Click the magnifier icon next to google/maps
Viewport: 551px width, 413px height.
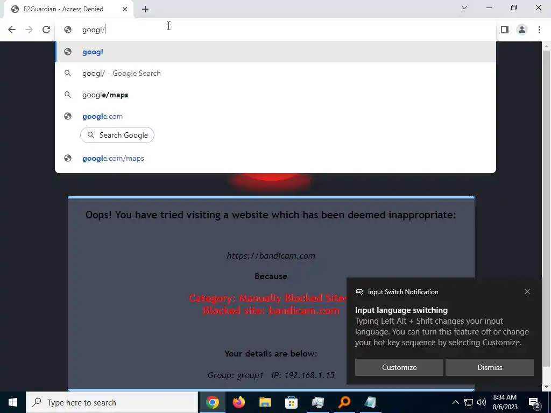pyautogui.click(x=68, y=95)
